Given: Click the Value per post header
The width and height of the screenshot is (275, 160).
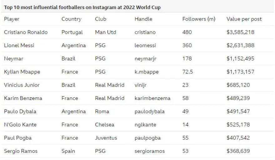Looking at the screenshot, I should (244, 19).
